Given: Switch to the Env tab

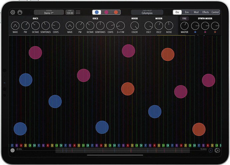Looking at the screenshot, I should coord(187,12).
